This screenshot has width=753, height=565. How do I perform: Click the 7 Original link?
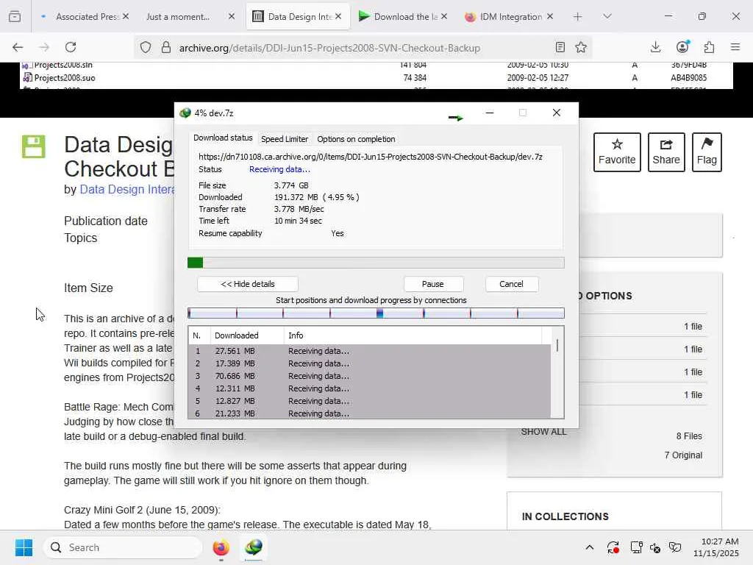683,455
